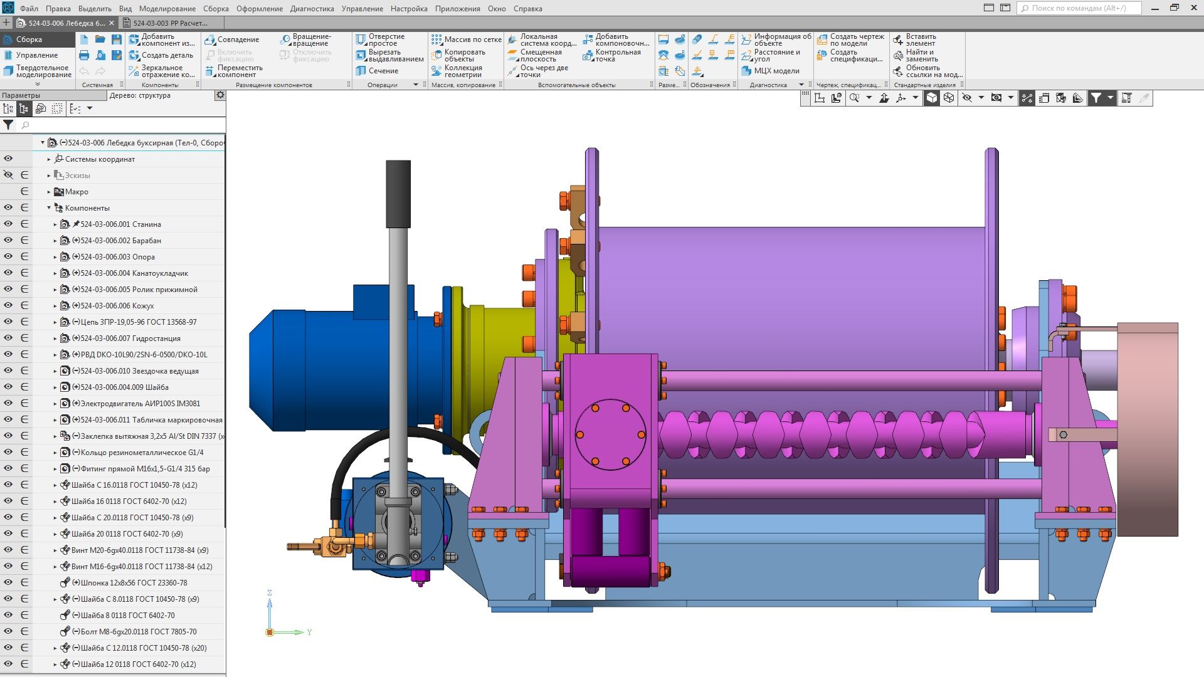Click the command search field

(x=1079, y=8)
